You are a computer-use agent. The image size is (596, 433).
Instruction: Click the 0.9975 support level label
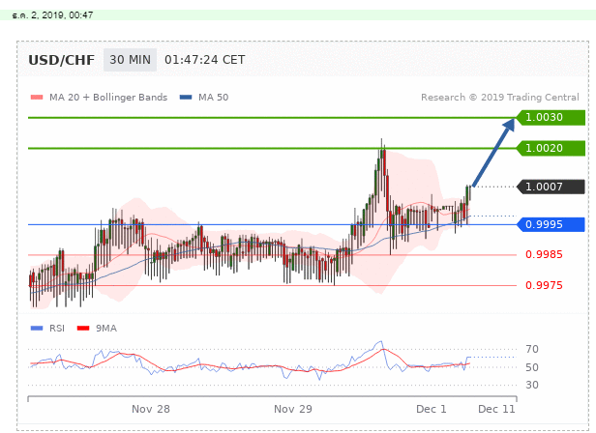544,285
